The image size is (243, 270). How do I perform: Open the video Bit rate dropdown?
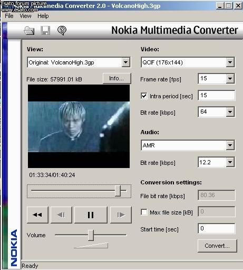(230, 112)
